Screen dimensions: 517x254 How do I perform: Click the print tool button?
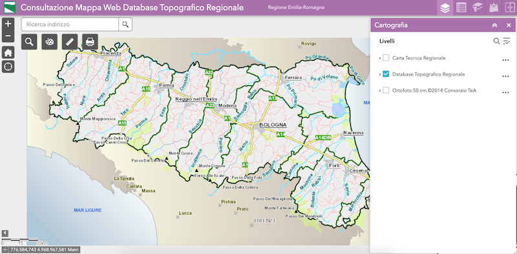[x=90, y=42]
